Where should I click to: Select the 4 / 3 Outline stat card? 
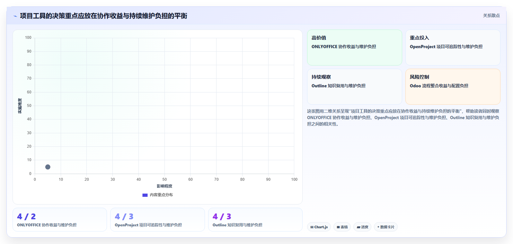pyautogui.click(x=255, y=220)
